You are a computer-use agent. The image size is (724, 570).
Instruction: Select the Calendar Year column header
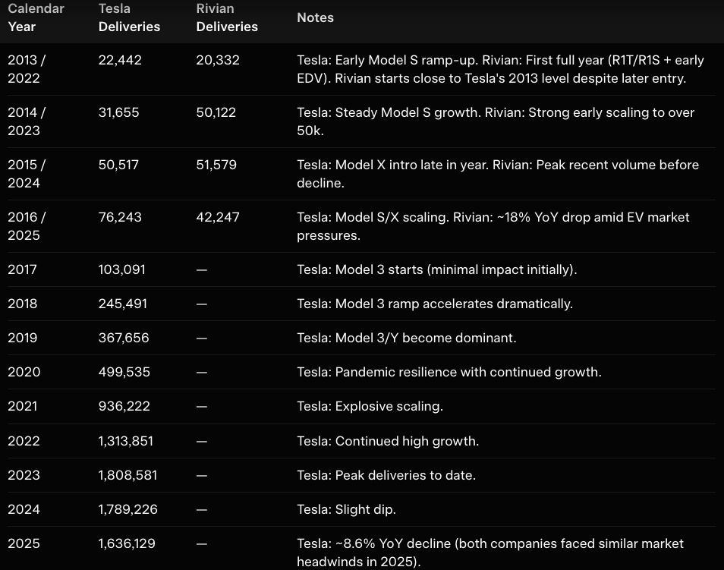pyautogui.click(x=36, y=17)
